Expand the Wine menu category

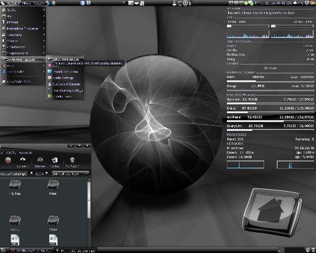tap(23, 66)
